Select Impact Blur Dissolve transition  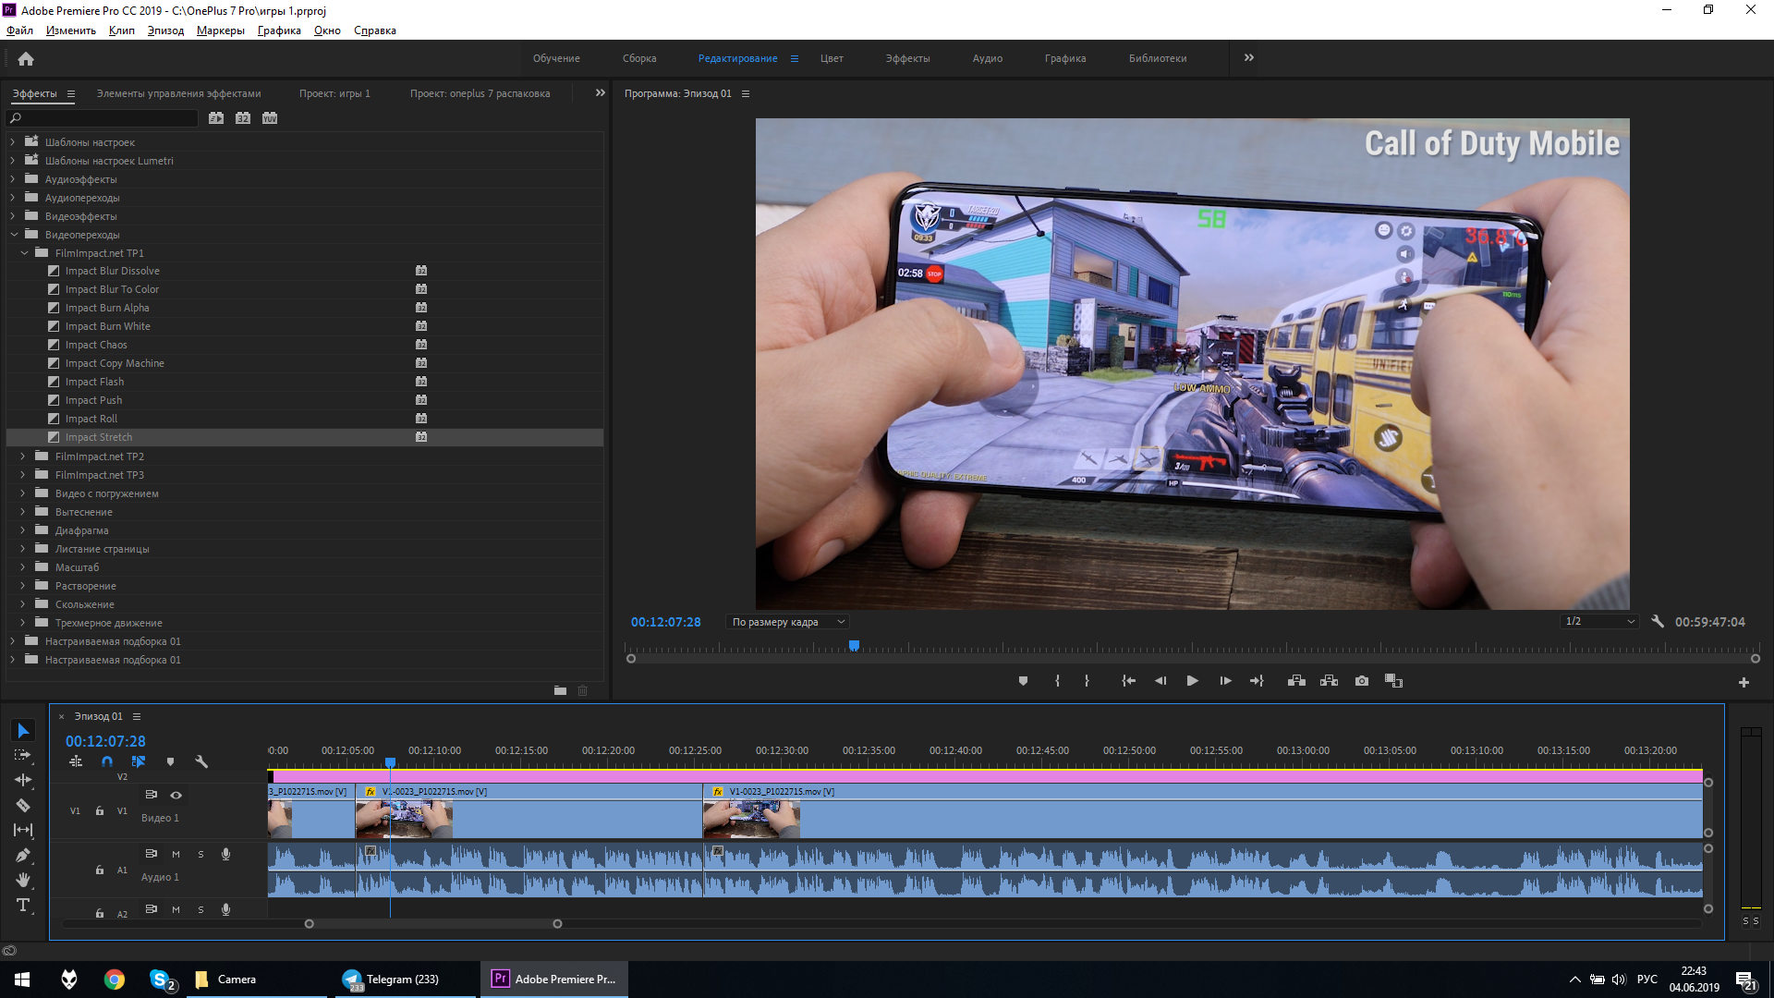point(112,271)
